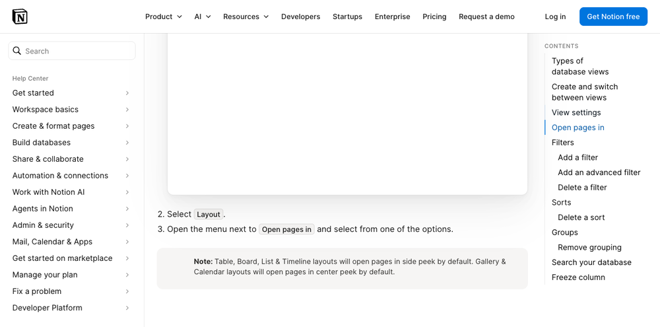Expand the Build databases chevron
The image size is (660, 327).
(127, 143)
